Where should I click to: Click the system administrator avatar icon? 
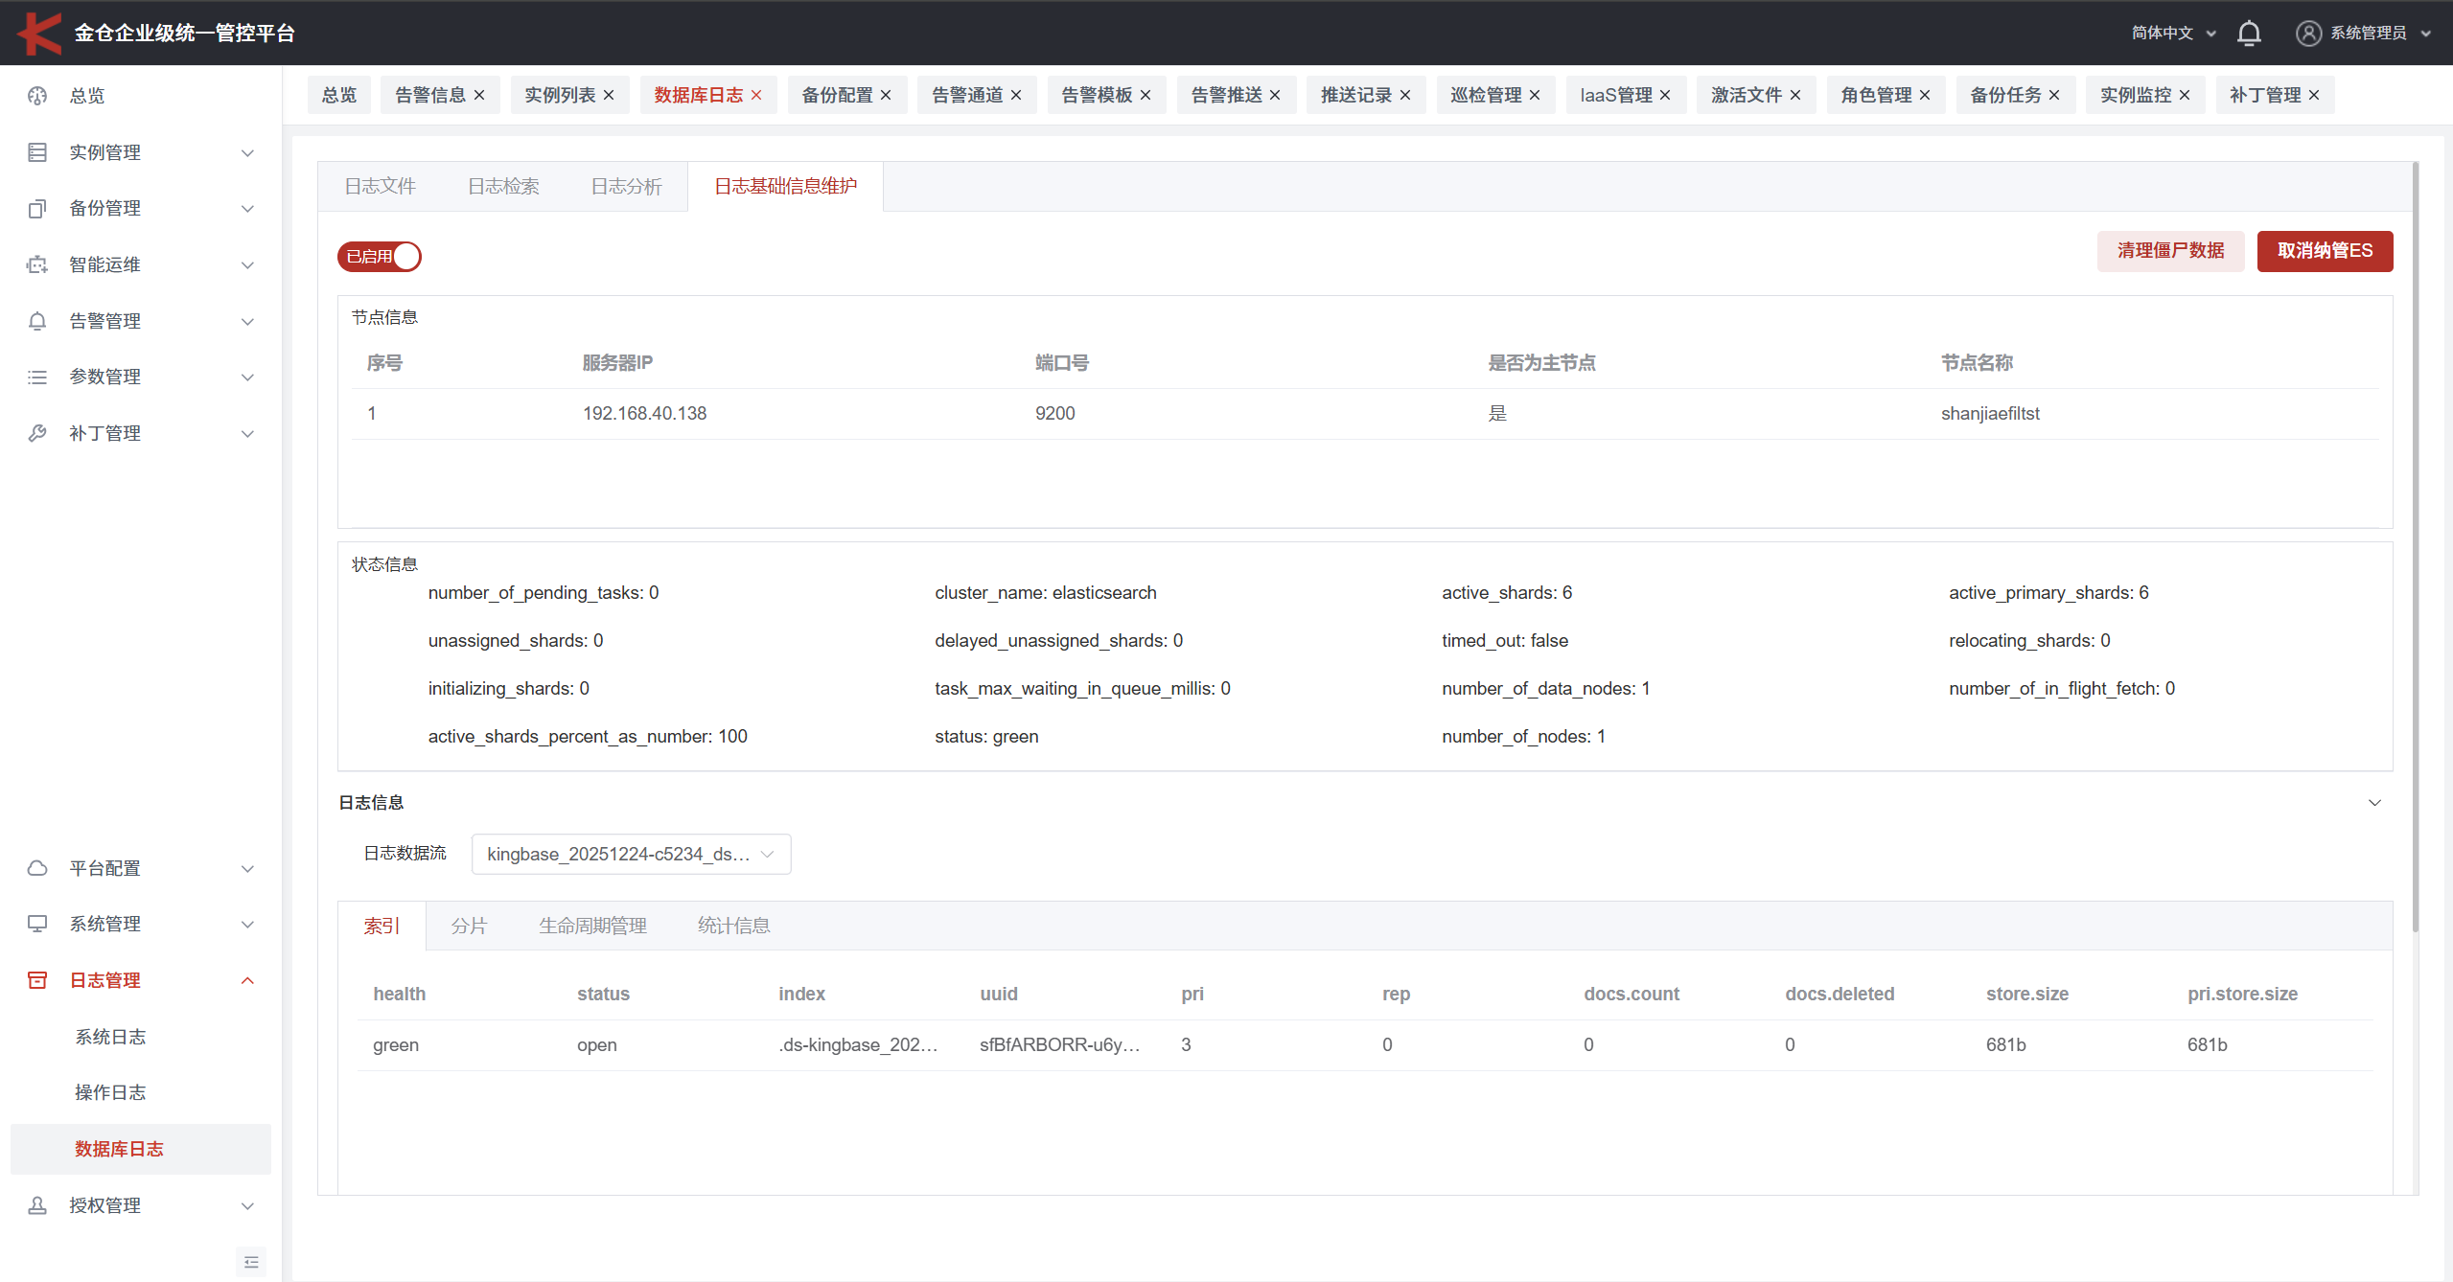point(2308,34)
